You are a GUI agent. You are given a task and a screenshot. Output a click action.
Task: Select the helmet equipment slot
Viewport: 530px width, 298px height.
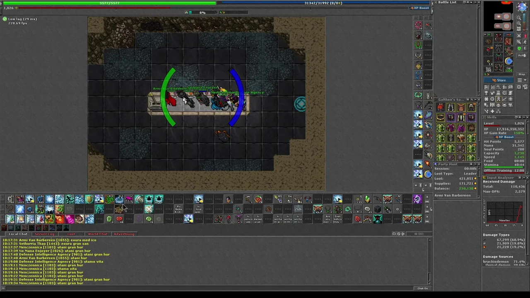point(498,37)
